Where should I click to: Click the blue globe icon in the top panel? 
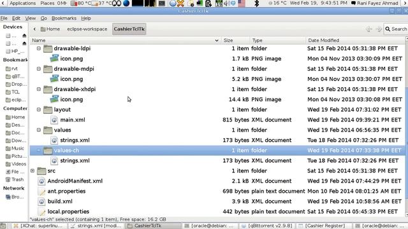click(x=126, y=3)
